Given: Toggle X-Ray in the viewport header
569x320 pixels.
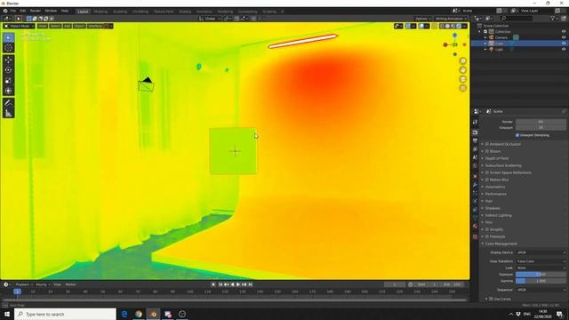Looking at the screenshot, I should [x=435, y=26].
